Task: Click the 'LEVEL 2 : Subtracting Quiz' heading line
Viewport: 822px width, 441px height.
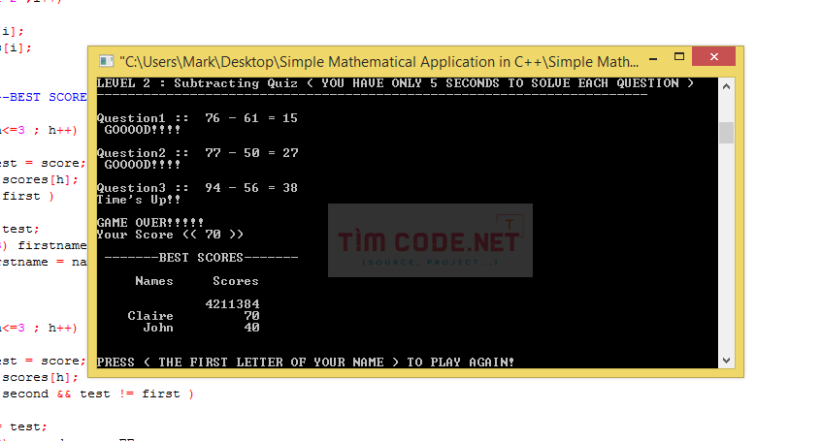Action: point(395,83)
